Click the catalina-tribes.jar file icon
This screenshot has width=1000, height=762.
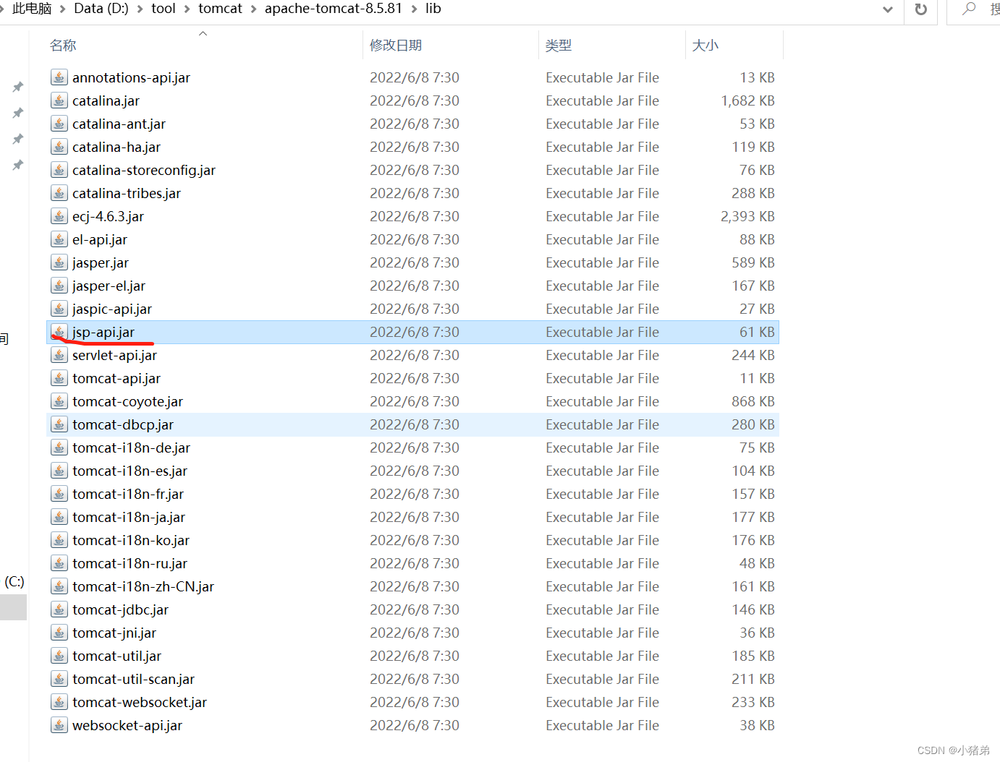(59, 193)
